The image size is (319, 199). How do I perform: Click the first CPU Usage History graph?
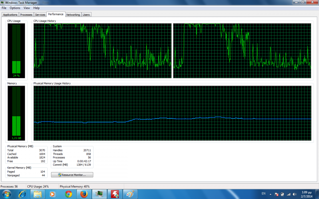pos(103,51)
